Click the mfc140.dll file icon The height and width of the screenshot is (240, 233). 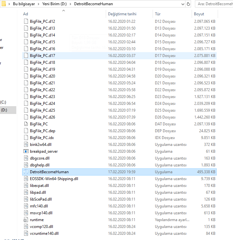click(26, 206)
